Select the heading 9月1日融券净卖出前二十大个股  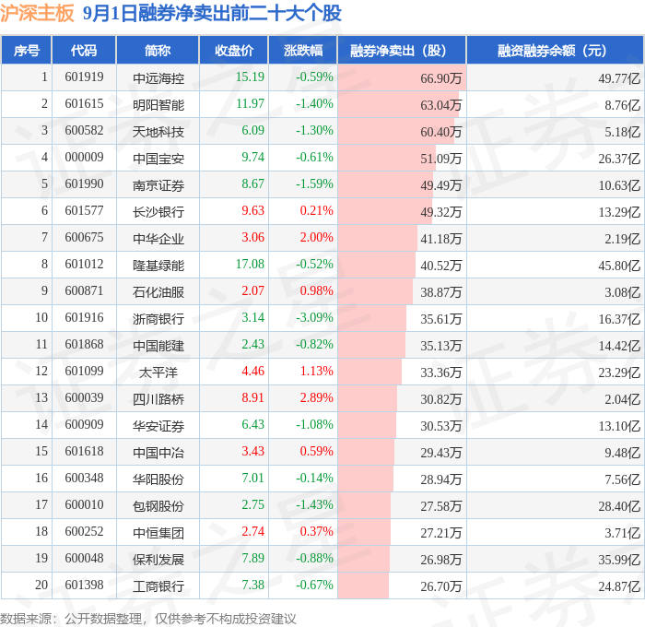pos(212,13)
